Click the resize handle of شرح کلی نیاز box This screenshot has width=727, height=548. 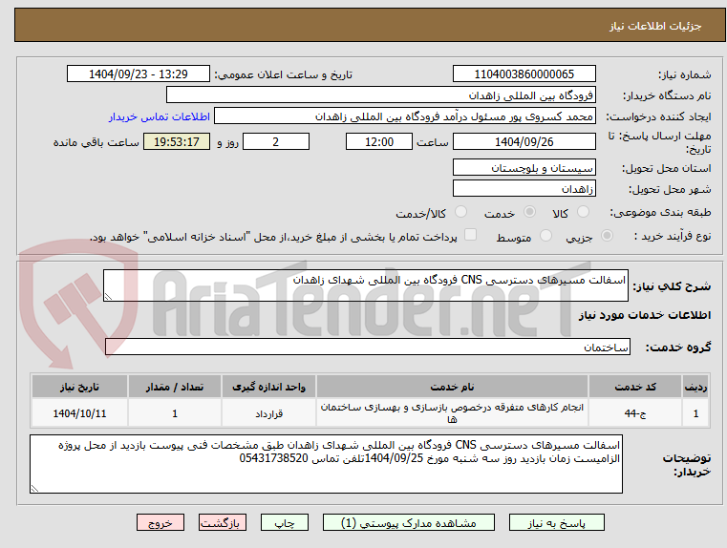tap(108, 297)
